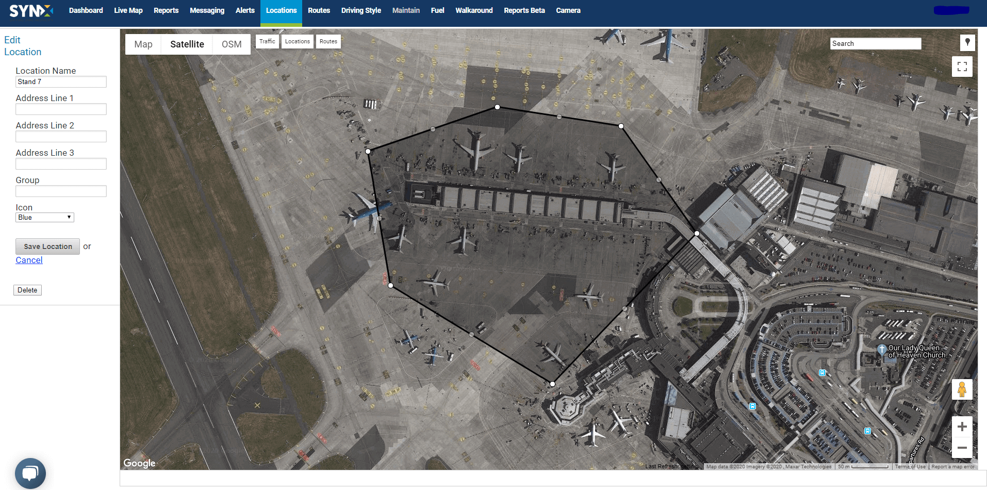987x490 pixels.
Task: Open the Driving Style menu
Action: [361, 10]
